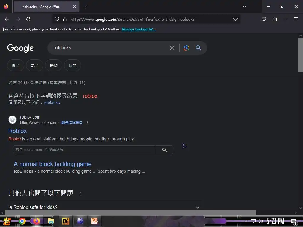Screen dimensions: 303x227
Task: Click the vertical scrollbar thumb
Action: click(301, 55)
